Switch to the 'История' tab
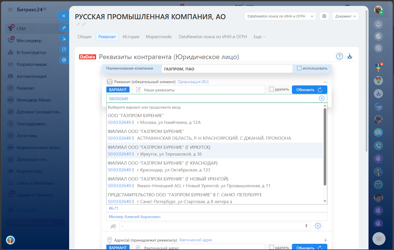 click(x=131, y=37)
